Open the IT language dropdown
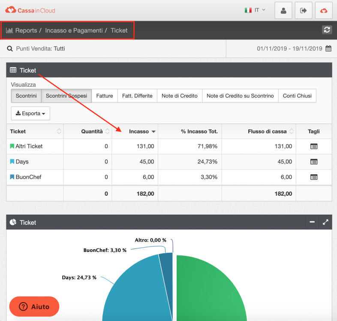 [x=256, y=10]
